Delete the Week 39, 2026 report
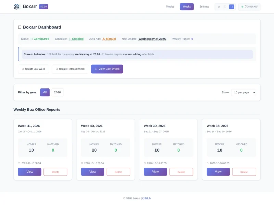This screenshot has height=205, width=274. (x=181, y=172)
